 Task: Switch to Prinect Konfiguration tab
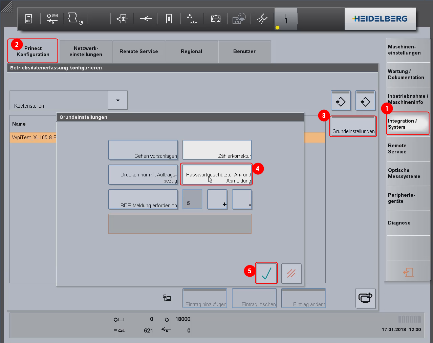(33, 51)
